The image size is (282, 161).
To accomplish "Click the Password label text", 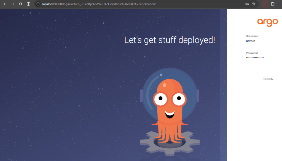I will (x=252, y=53).
